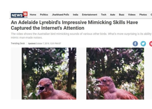
Task: Open the left lyrebird photo
Action: pyautogui.click(x=49, y=74)
